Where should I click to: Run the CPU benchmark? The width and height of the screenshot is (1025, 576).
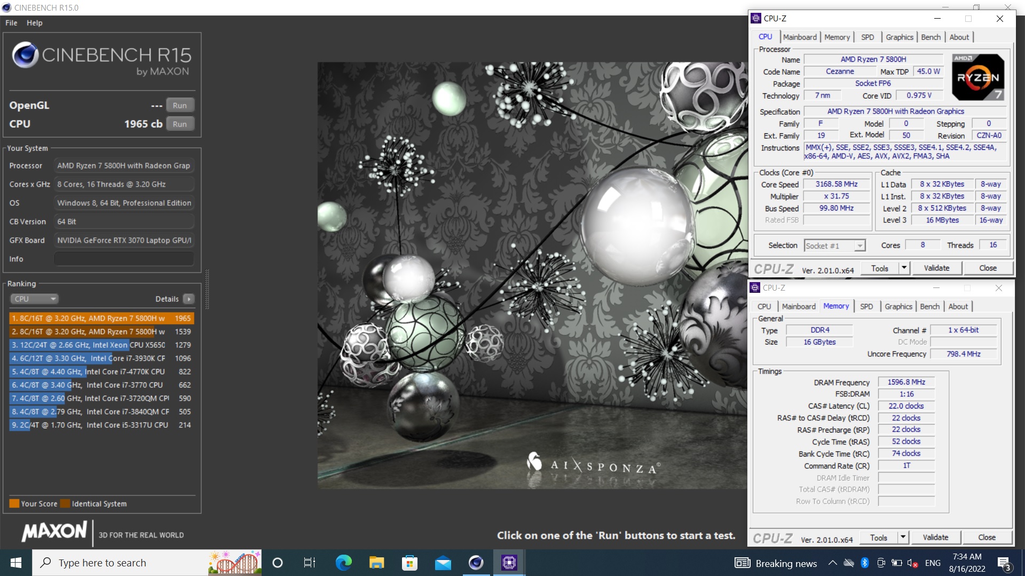coord(180,124)
